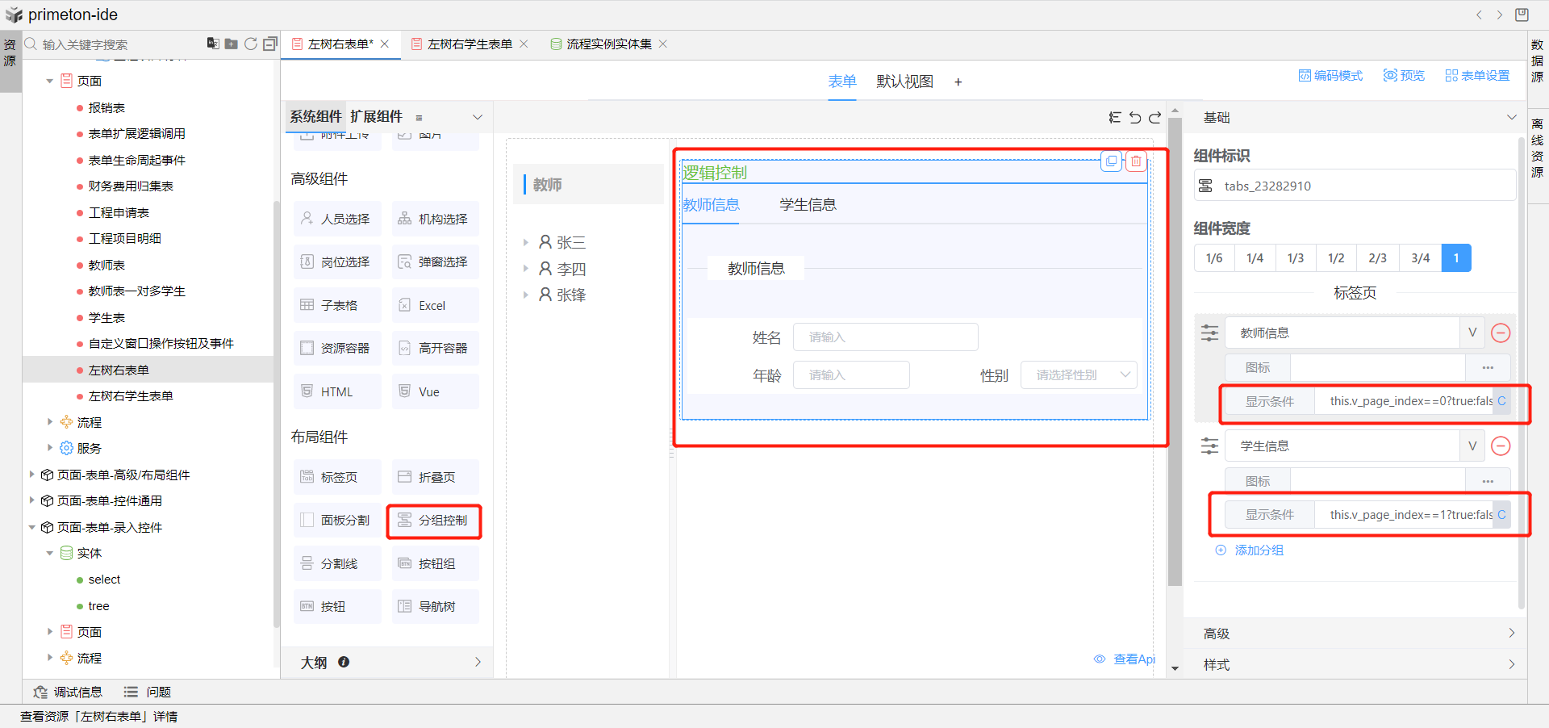The width and height of the screenshot is (1549, 728).
Task: Set component width to 1/3
Action: [x=1296, y=258]
